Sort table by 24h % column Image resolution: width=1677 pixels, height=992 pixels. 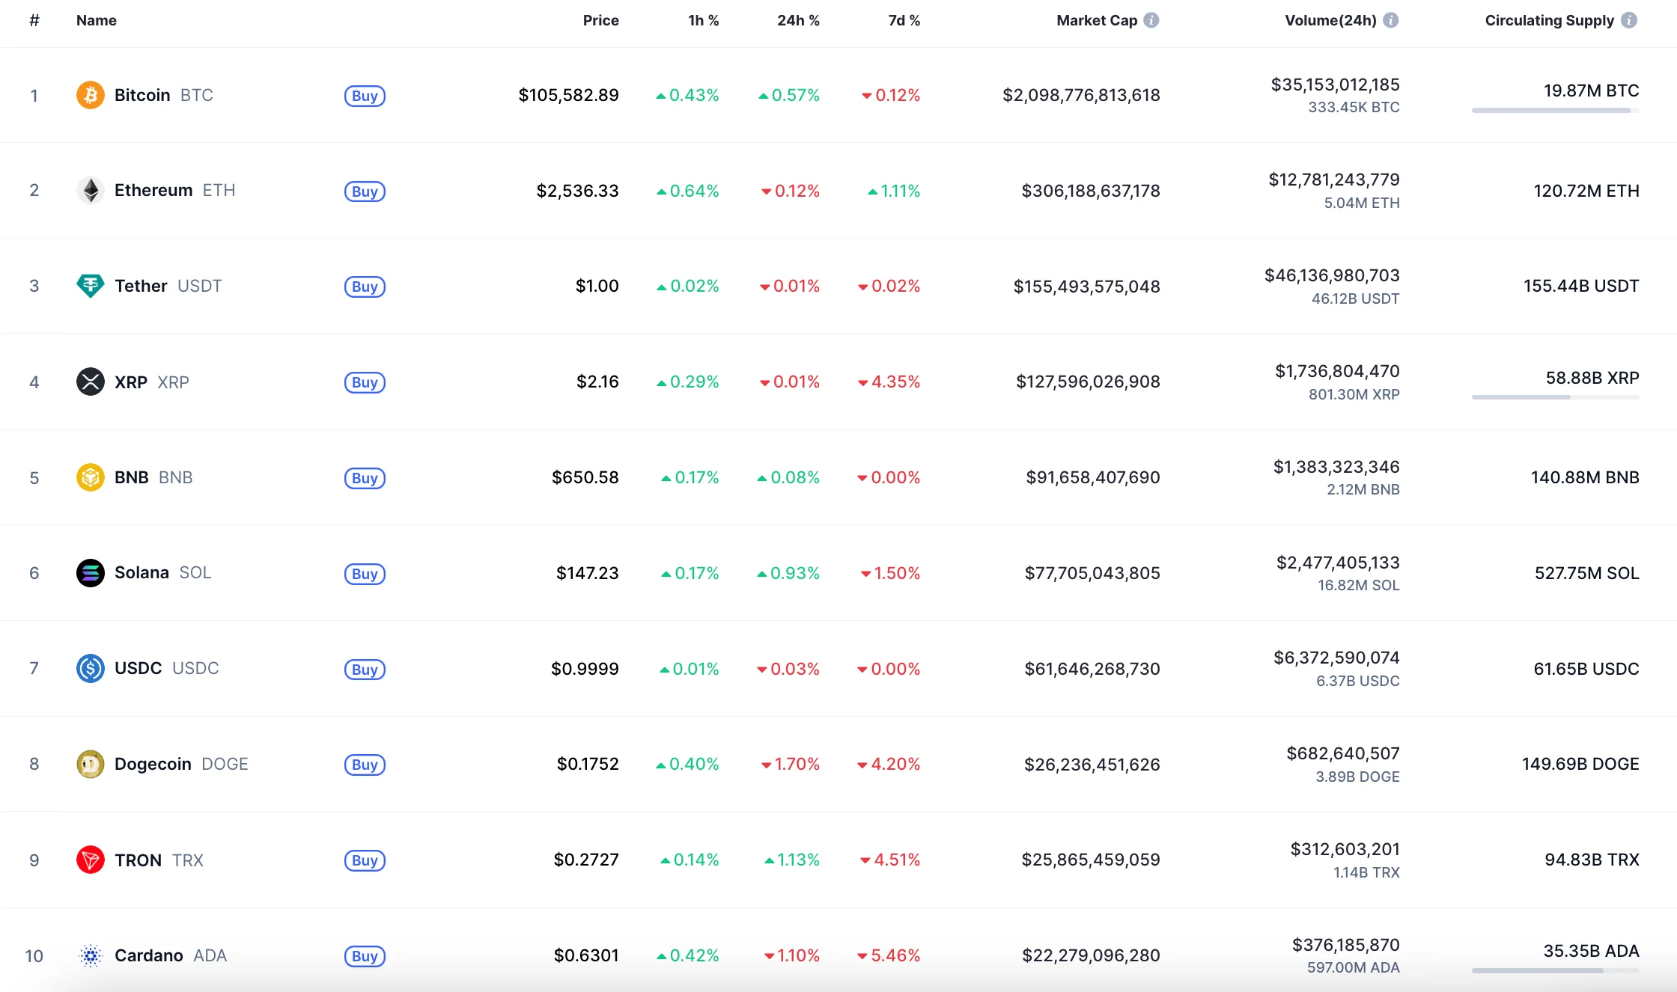pos(798,20)
